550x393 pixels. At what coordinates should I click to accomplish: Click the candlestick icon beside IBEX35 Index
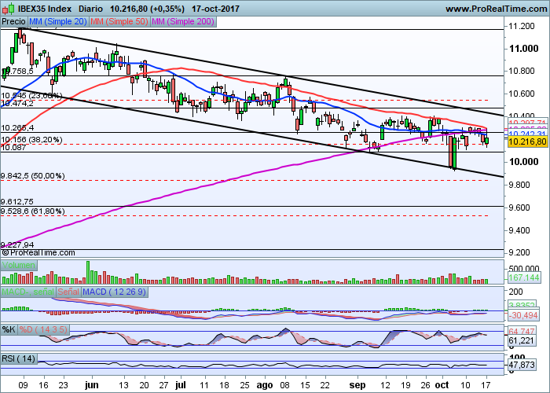[7, 9]
